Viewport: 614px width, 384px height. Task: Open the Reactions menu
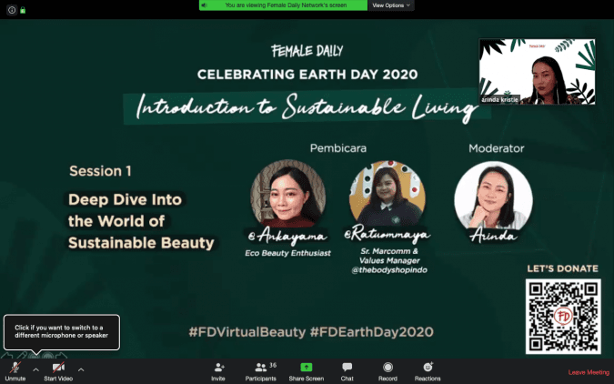pos(428,369)
